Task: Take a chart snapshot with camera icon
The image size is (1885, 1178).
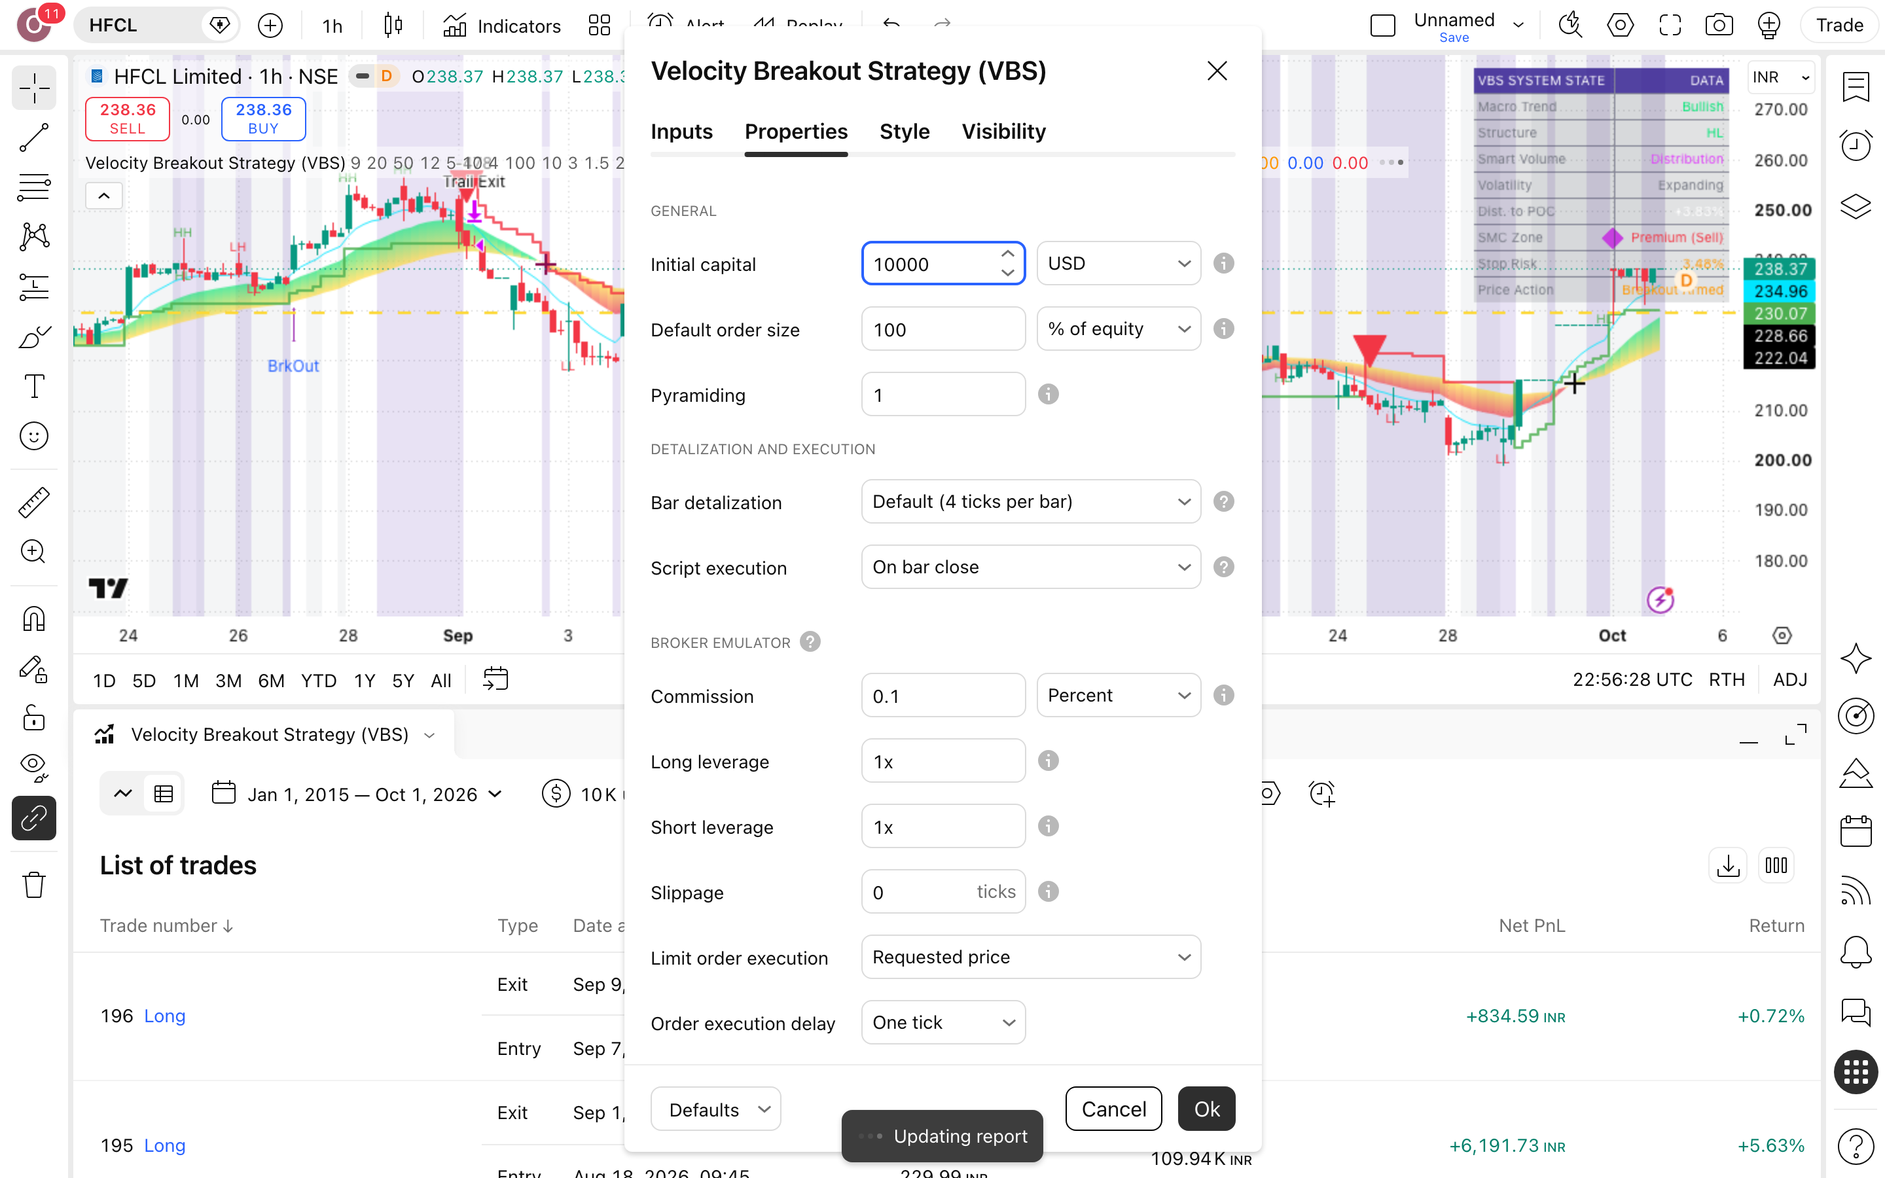Action: [x=1719, y=26]
